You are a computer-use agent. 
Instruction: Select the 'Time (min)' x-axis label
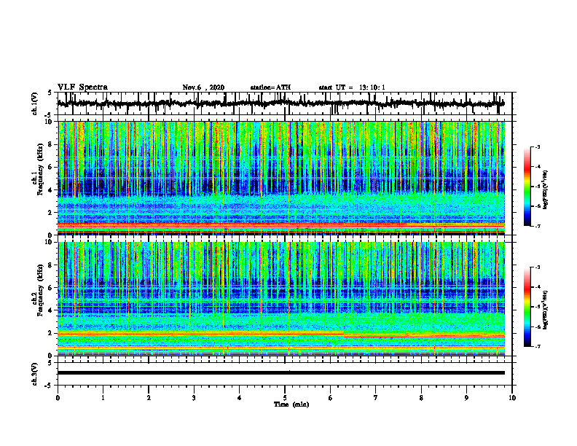coord(291,404)
